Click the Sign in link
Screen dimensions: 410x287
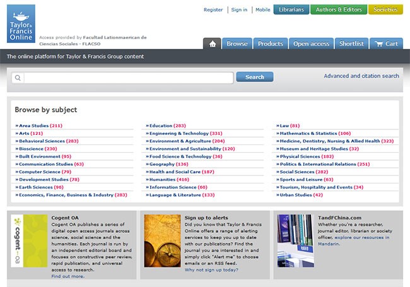pyautogui.click(x=239, y=9)
